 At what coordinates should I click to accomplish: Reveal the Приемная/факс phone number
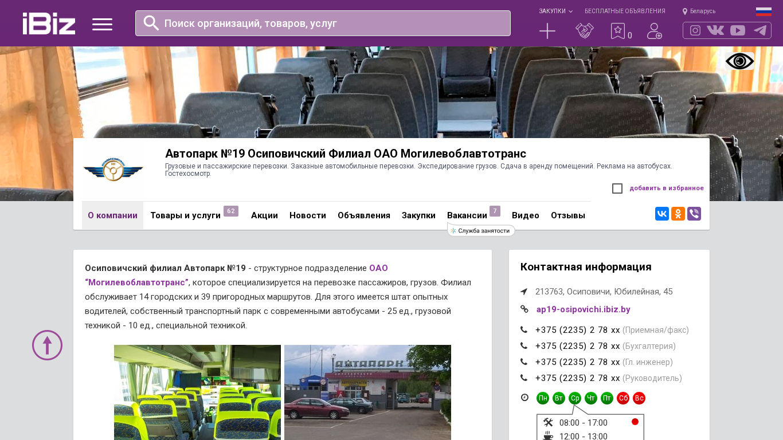578,330
